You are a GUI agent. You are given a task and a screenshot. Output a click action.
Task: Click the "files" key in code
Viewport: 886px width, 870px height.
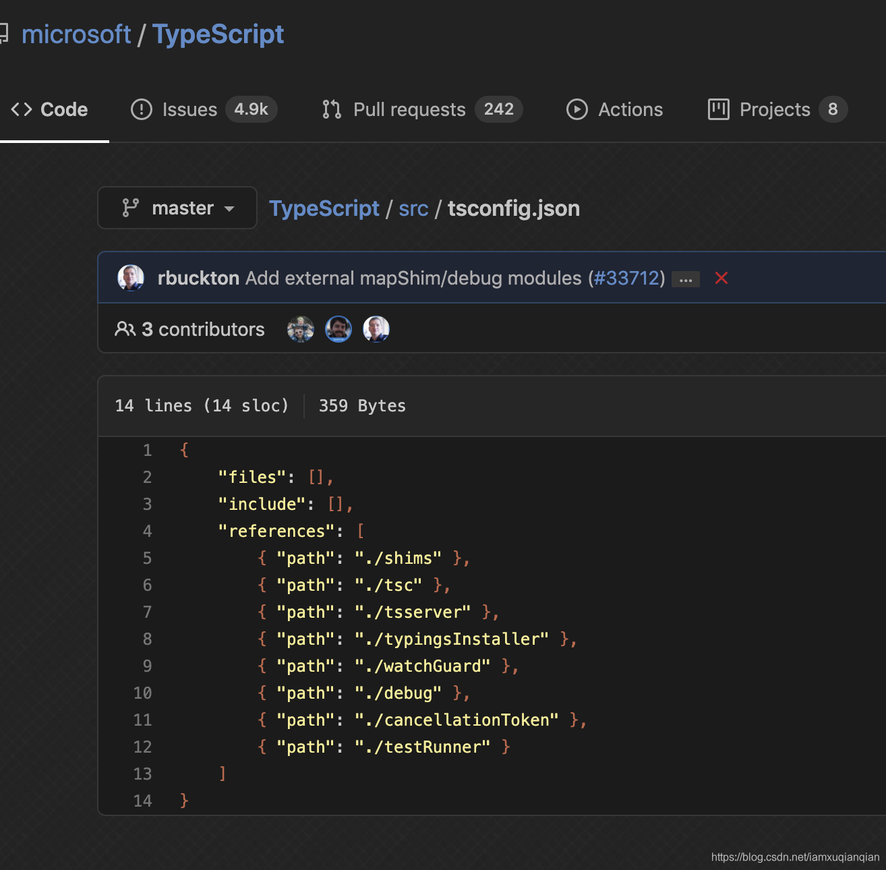[252, 477]
